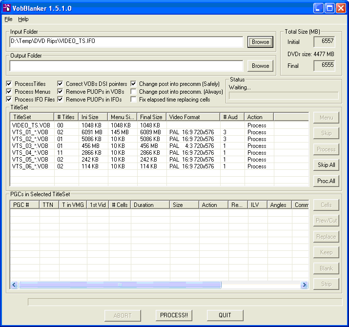Click the TitleSet column header
The image size is (349, 327).
point(32,117)
